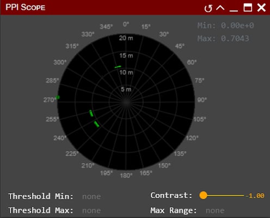This screenshot has height=218, width=270.
Task: Click the "10 m" range ring label
Action: coord(126,73)
